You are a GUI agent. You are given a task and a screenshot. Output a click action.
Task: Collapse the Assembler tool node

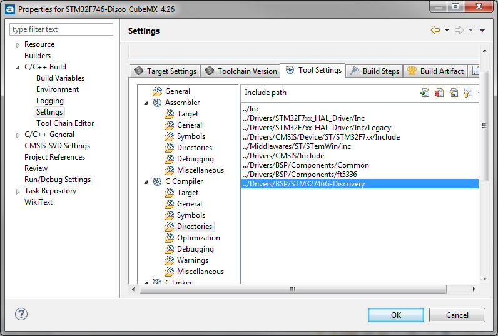(x=146, y=103)
